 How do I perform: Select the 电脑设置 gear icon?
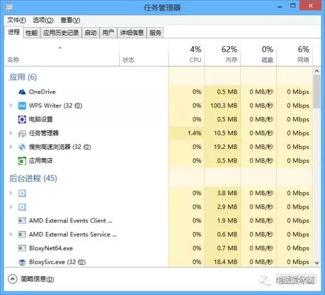(22, 120)
